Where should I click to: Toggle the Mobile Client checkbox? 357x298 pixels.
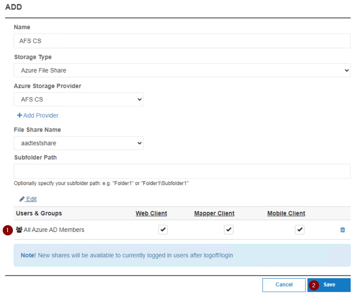pos(300,229)
